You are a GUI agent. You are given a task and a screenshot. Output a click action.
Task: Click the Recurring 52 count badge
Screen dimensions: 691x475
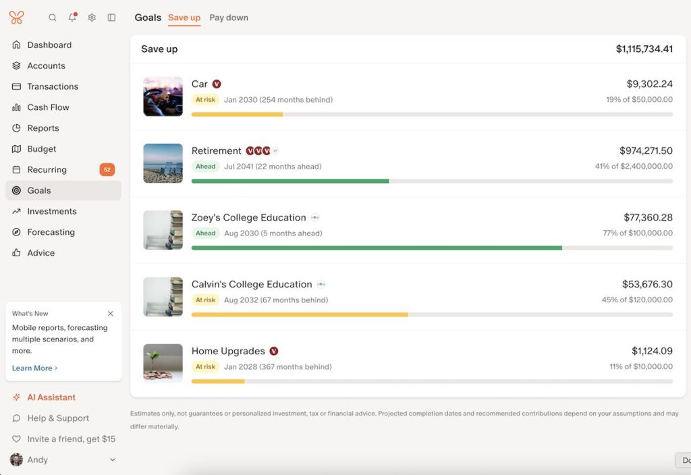click(x=107, y=169)
